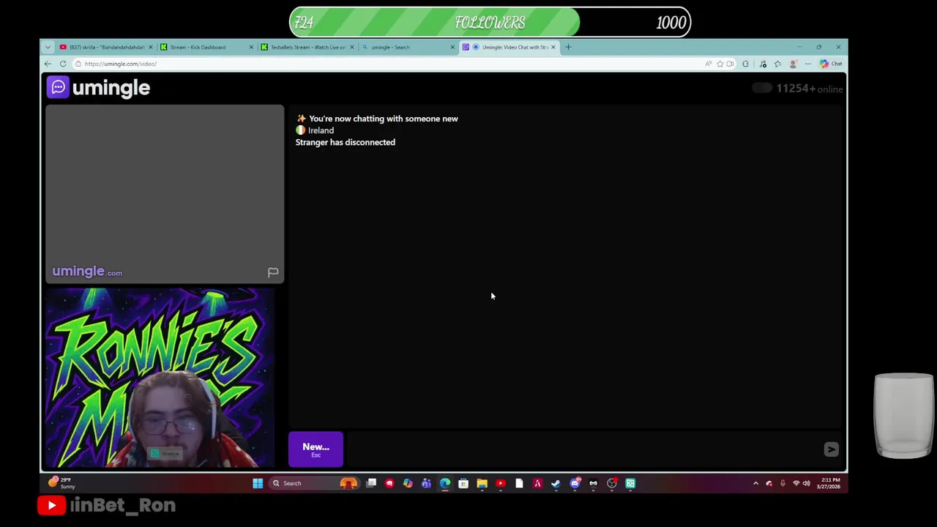The height and width of the screenshot is (527, 937).
Task: Click the New... button to find another stranger
Action: coord(316,449)
